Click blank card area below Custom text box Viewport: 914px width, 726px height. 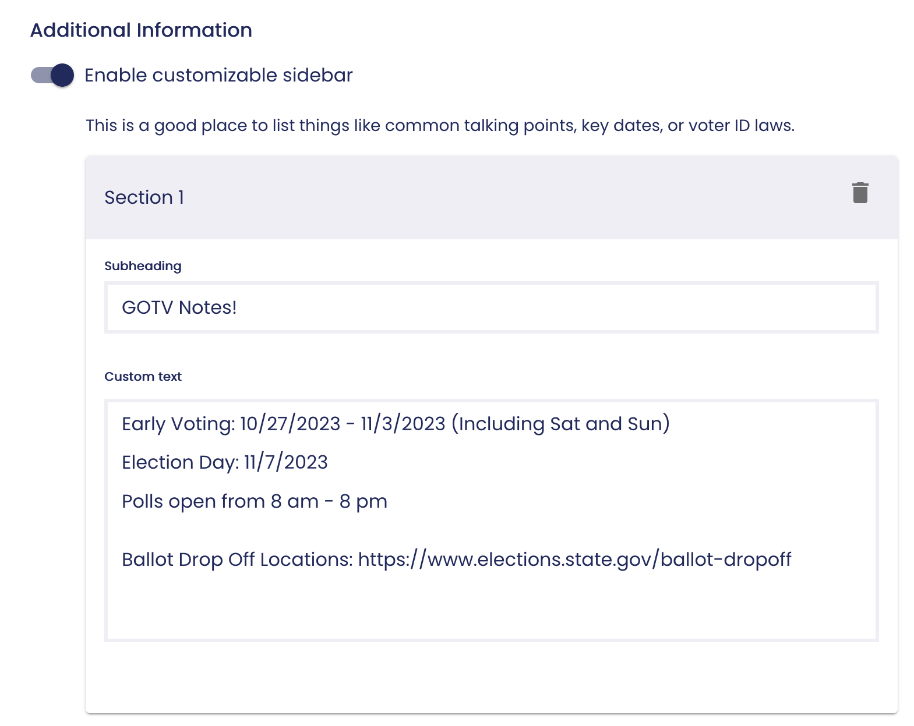click(491, 677)
